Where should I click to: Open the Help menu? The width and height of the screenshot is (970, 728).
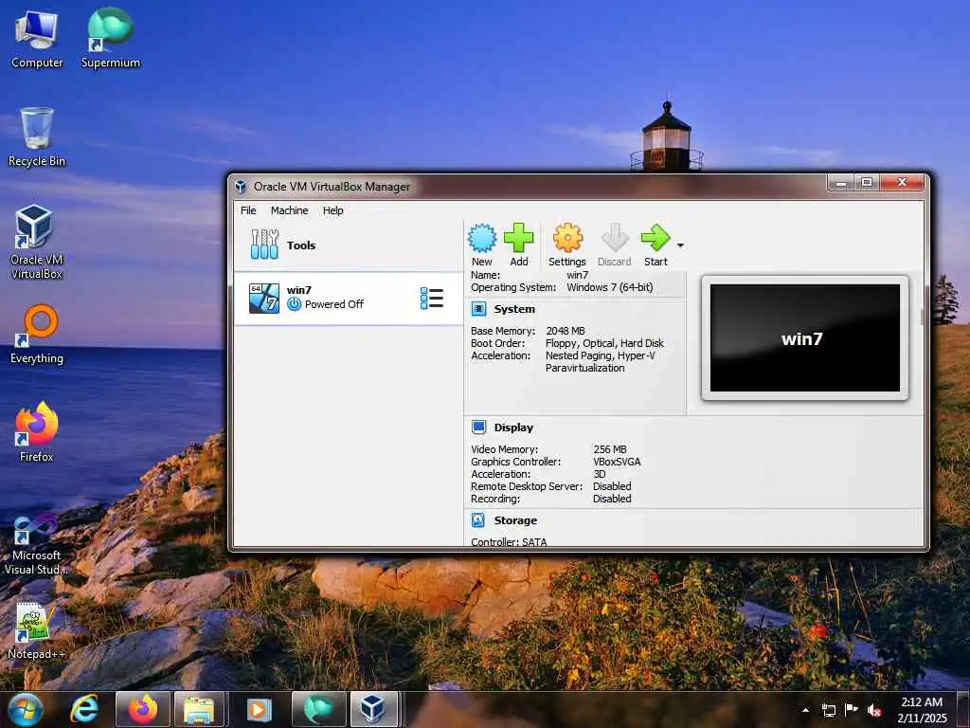[x=332, y=210]
